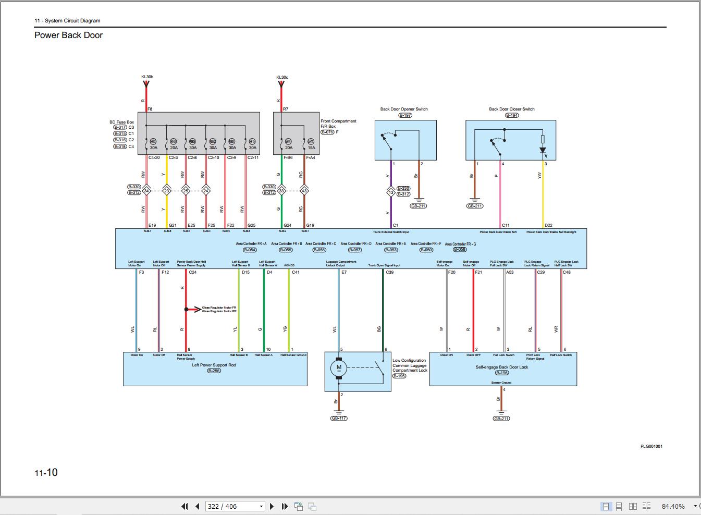Open the B-076 Front Compartment F/R Box reference
Screen dimensions: 701x515
tap(326, 131)
